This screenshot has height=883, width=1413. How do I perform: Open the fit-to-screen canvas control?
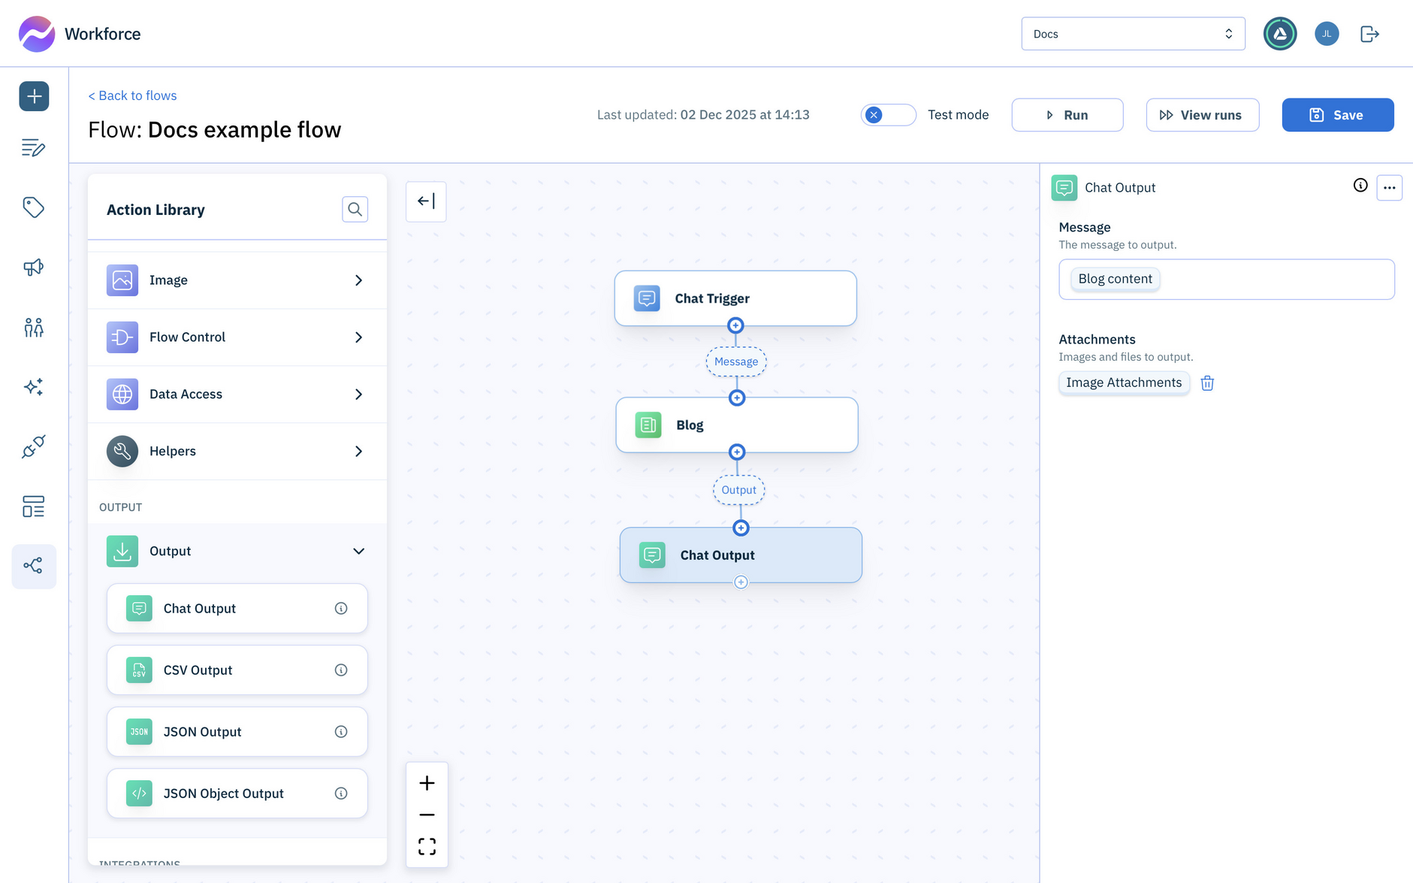(x=427, y=846)
